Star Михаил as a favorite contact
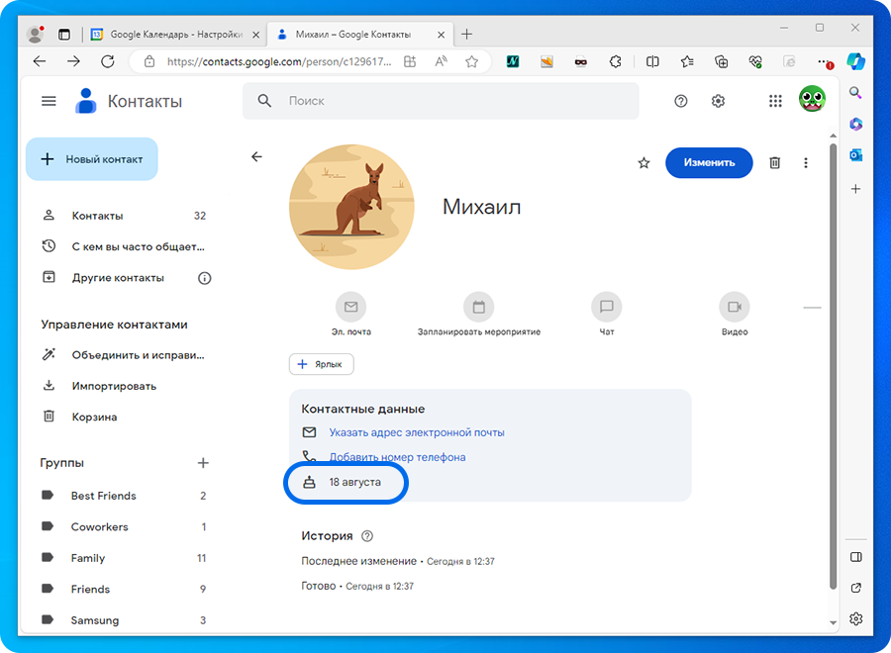This screenshot has width=891, height=653. pyautogui.click(x=643, y=163)
